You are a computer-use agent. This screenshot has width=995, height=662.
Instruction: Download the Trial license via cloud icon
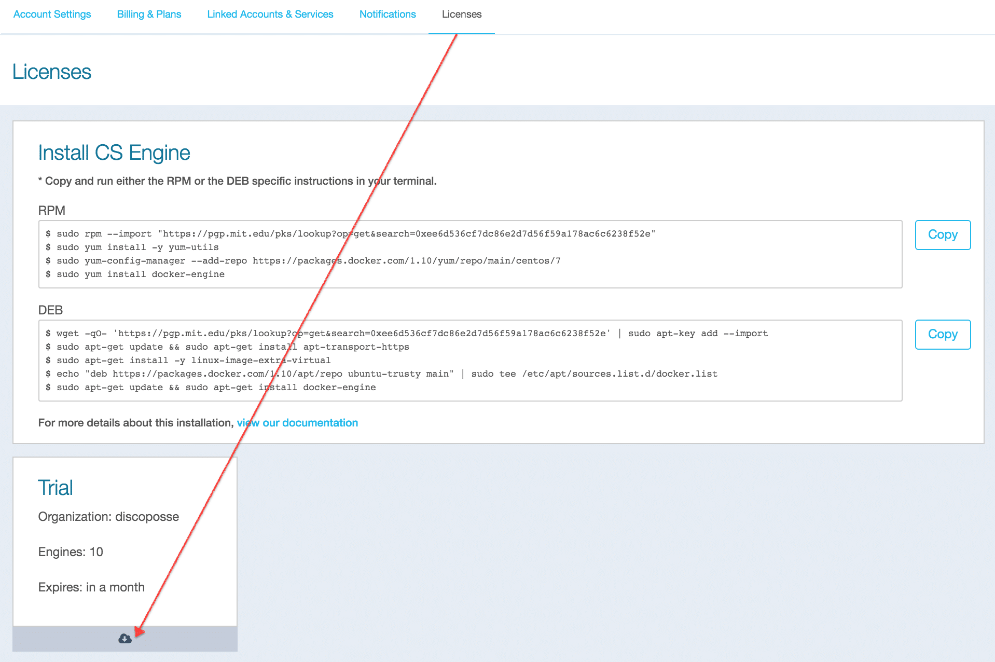tap(125, 639)
